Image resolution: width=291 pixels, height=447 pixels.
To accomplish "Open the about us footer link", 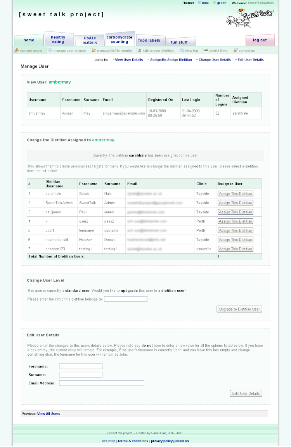I will click(182, 441).
